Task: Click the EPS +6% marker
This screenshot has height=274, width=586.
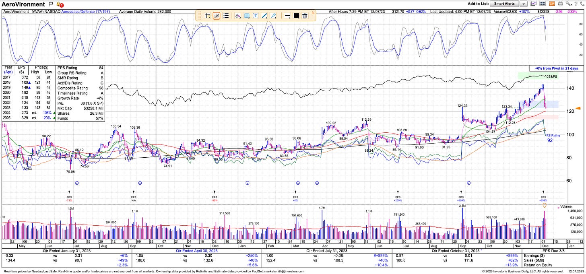Action: tap(296, 197)
